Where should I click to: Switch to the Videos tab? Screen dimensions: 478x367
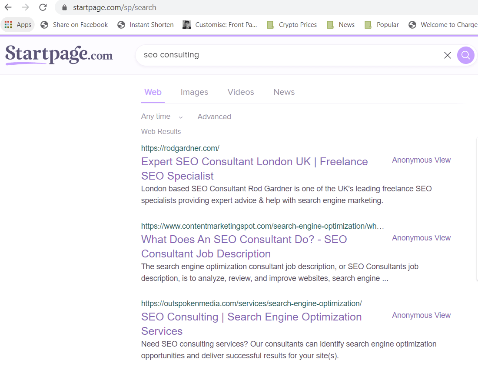(241, 92)
